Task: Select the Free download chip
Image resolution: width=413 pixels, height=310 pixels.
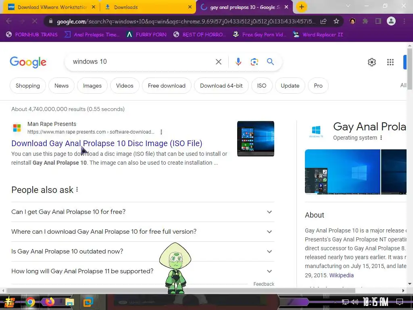Action: (x=167, y=86)
